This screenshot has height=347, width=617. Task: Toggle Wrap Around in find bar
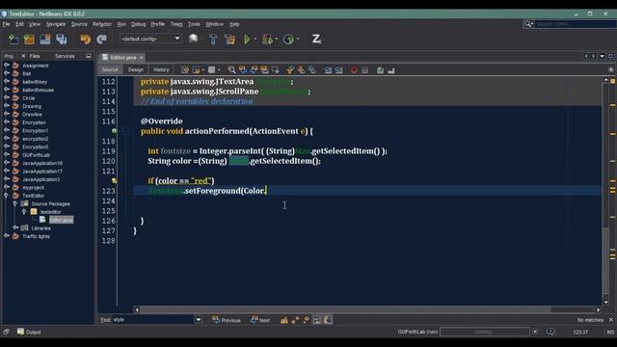tap(328, 320)
